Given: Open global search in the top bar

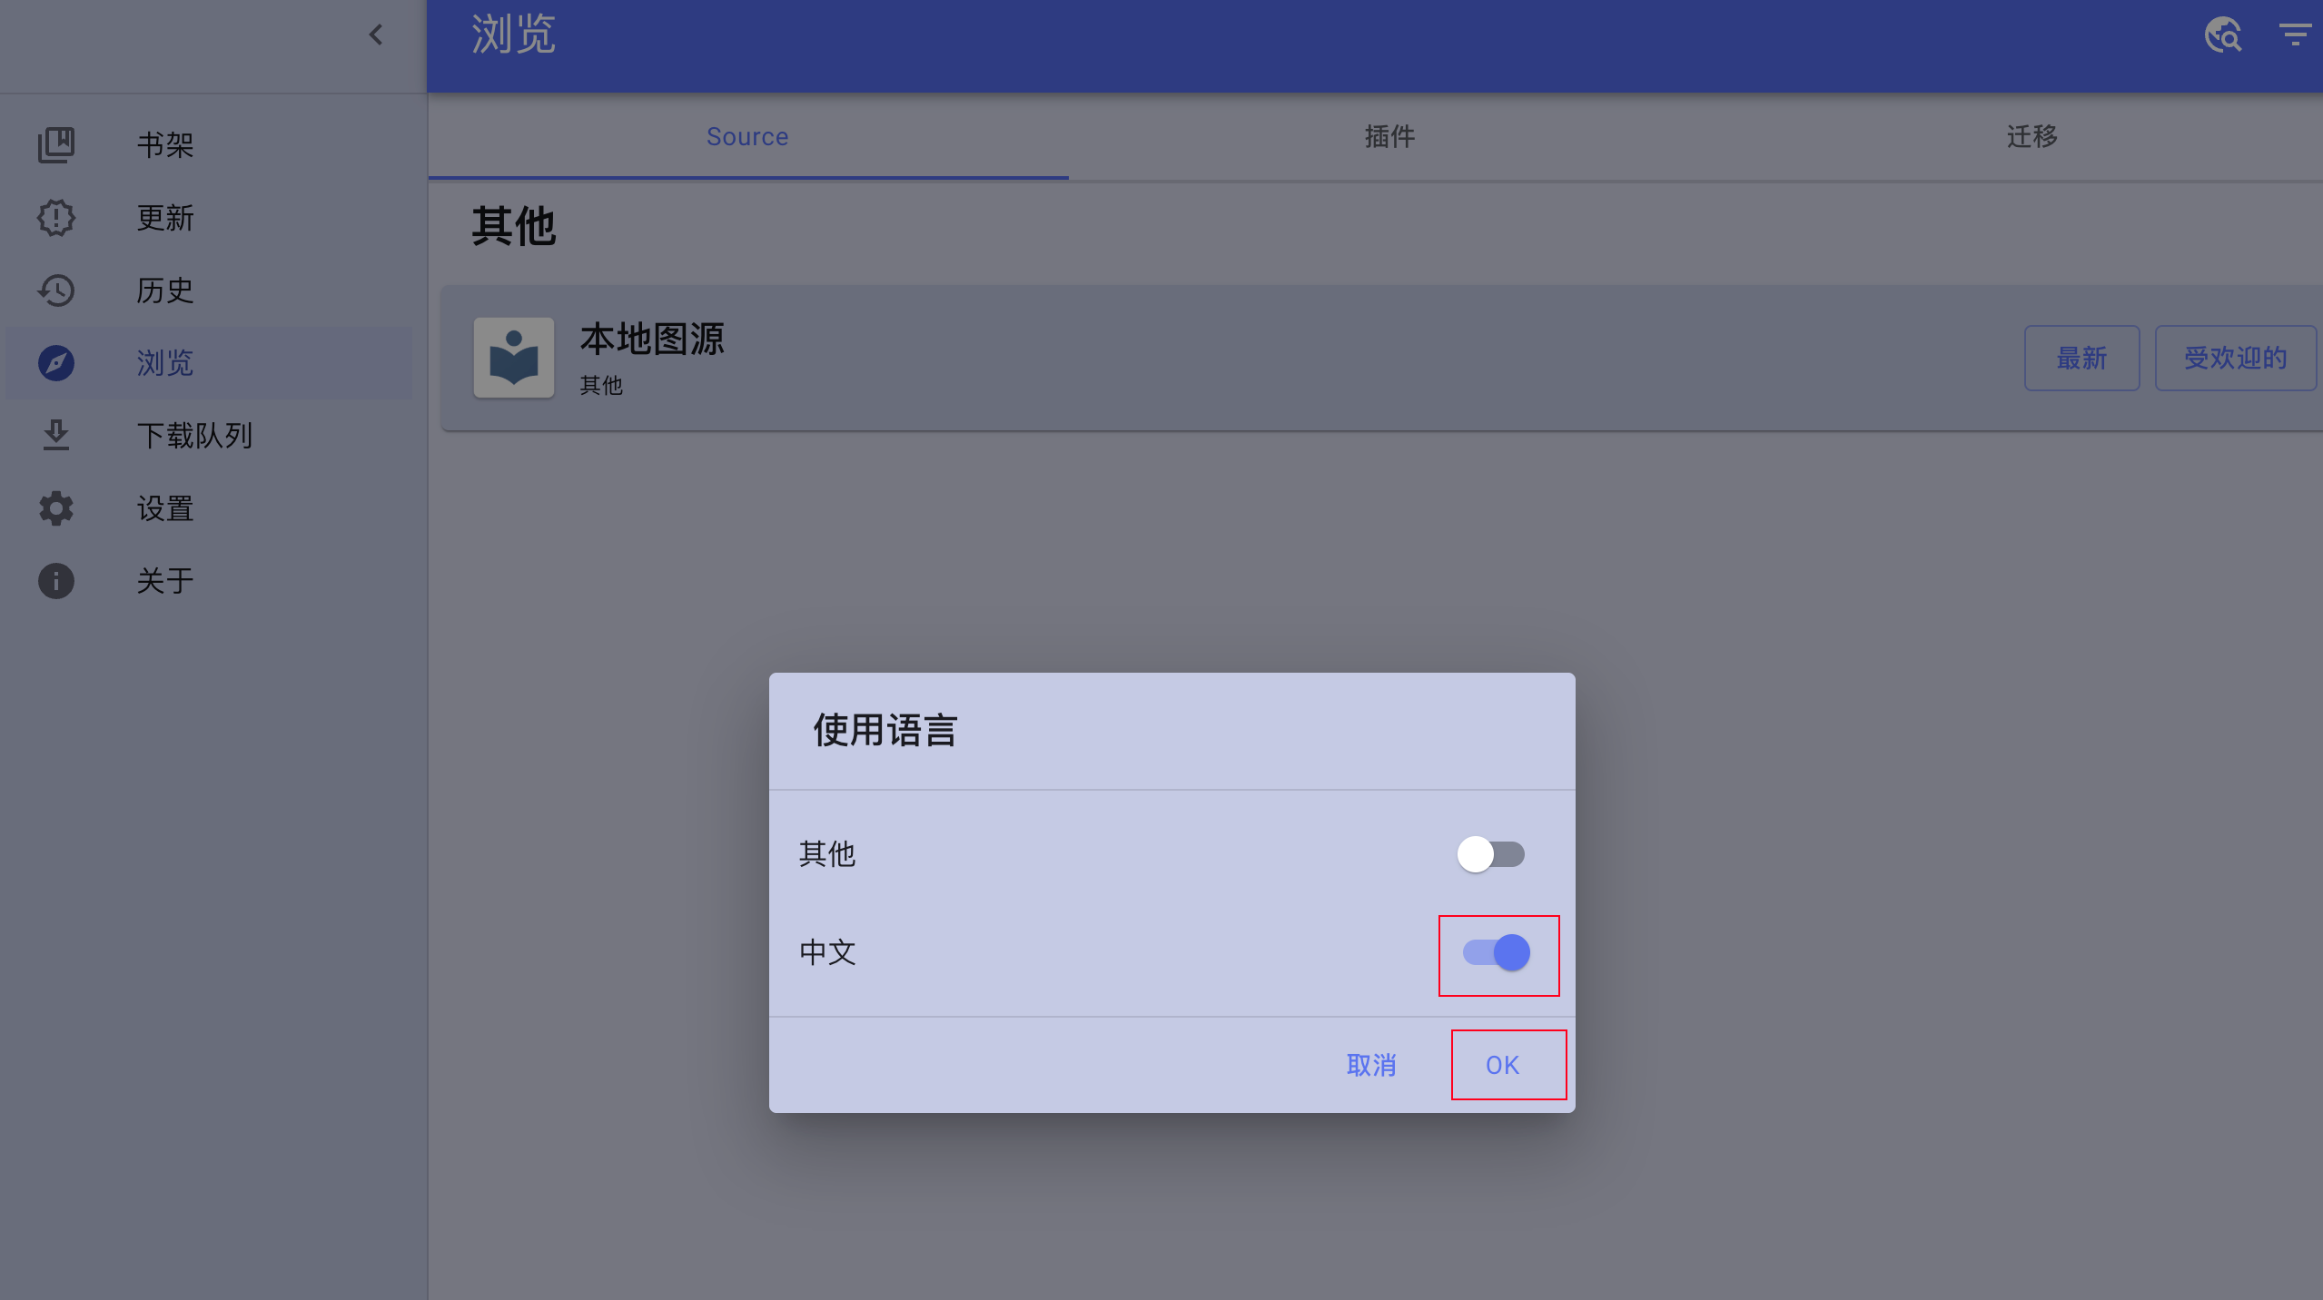Looking at the screenshot, I should tap(2222, 35).
